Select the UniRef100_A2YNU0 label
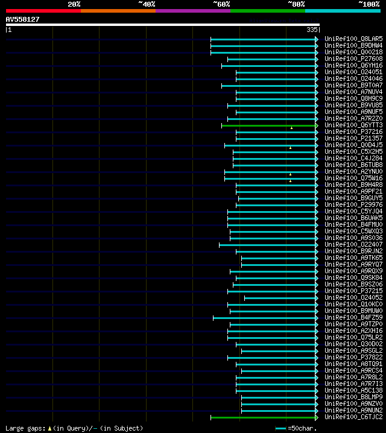386x433 pixels. [x=353, y=171]
